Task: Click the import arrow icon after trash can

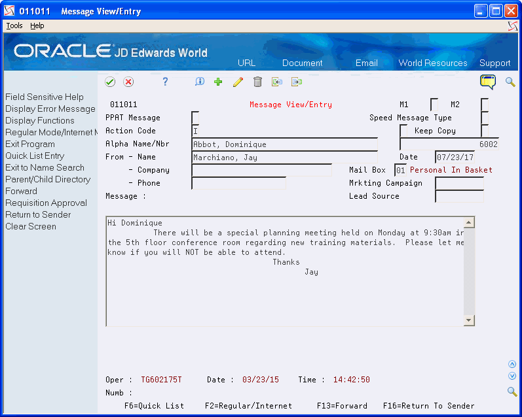Action: pos(277,82)
